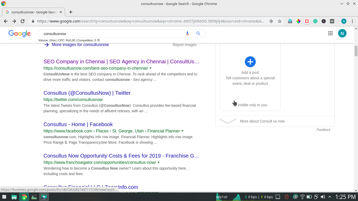Screen dimensions: 358x201
Task: Open the Grammarly extension
Action: 315,21
